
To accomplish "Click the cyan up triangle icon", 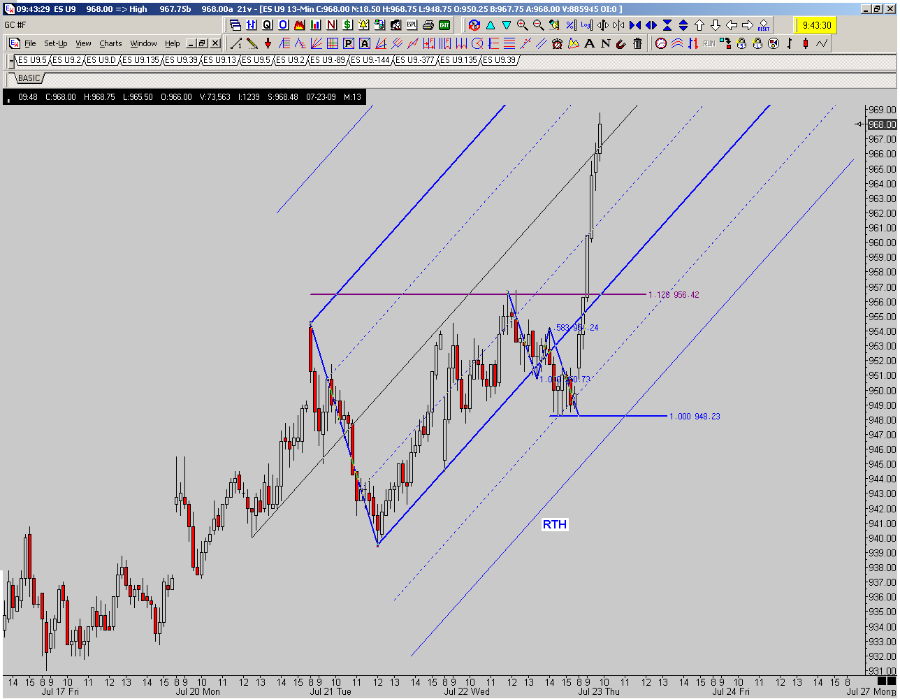I will coord(491,25).
